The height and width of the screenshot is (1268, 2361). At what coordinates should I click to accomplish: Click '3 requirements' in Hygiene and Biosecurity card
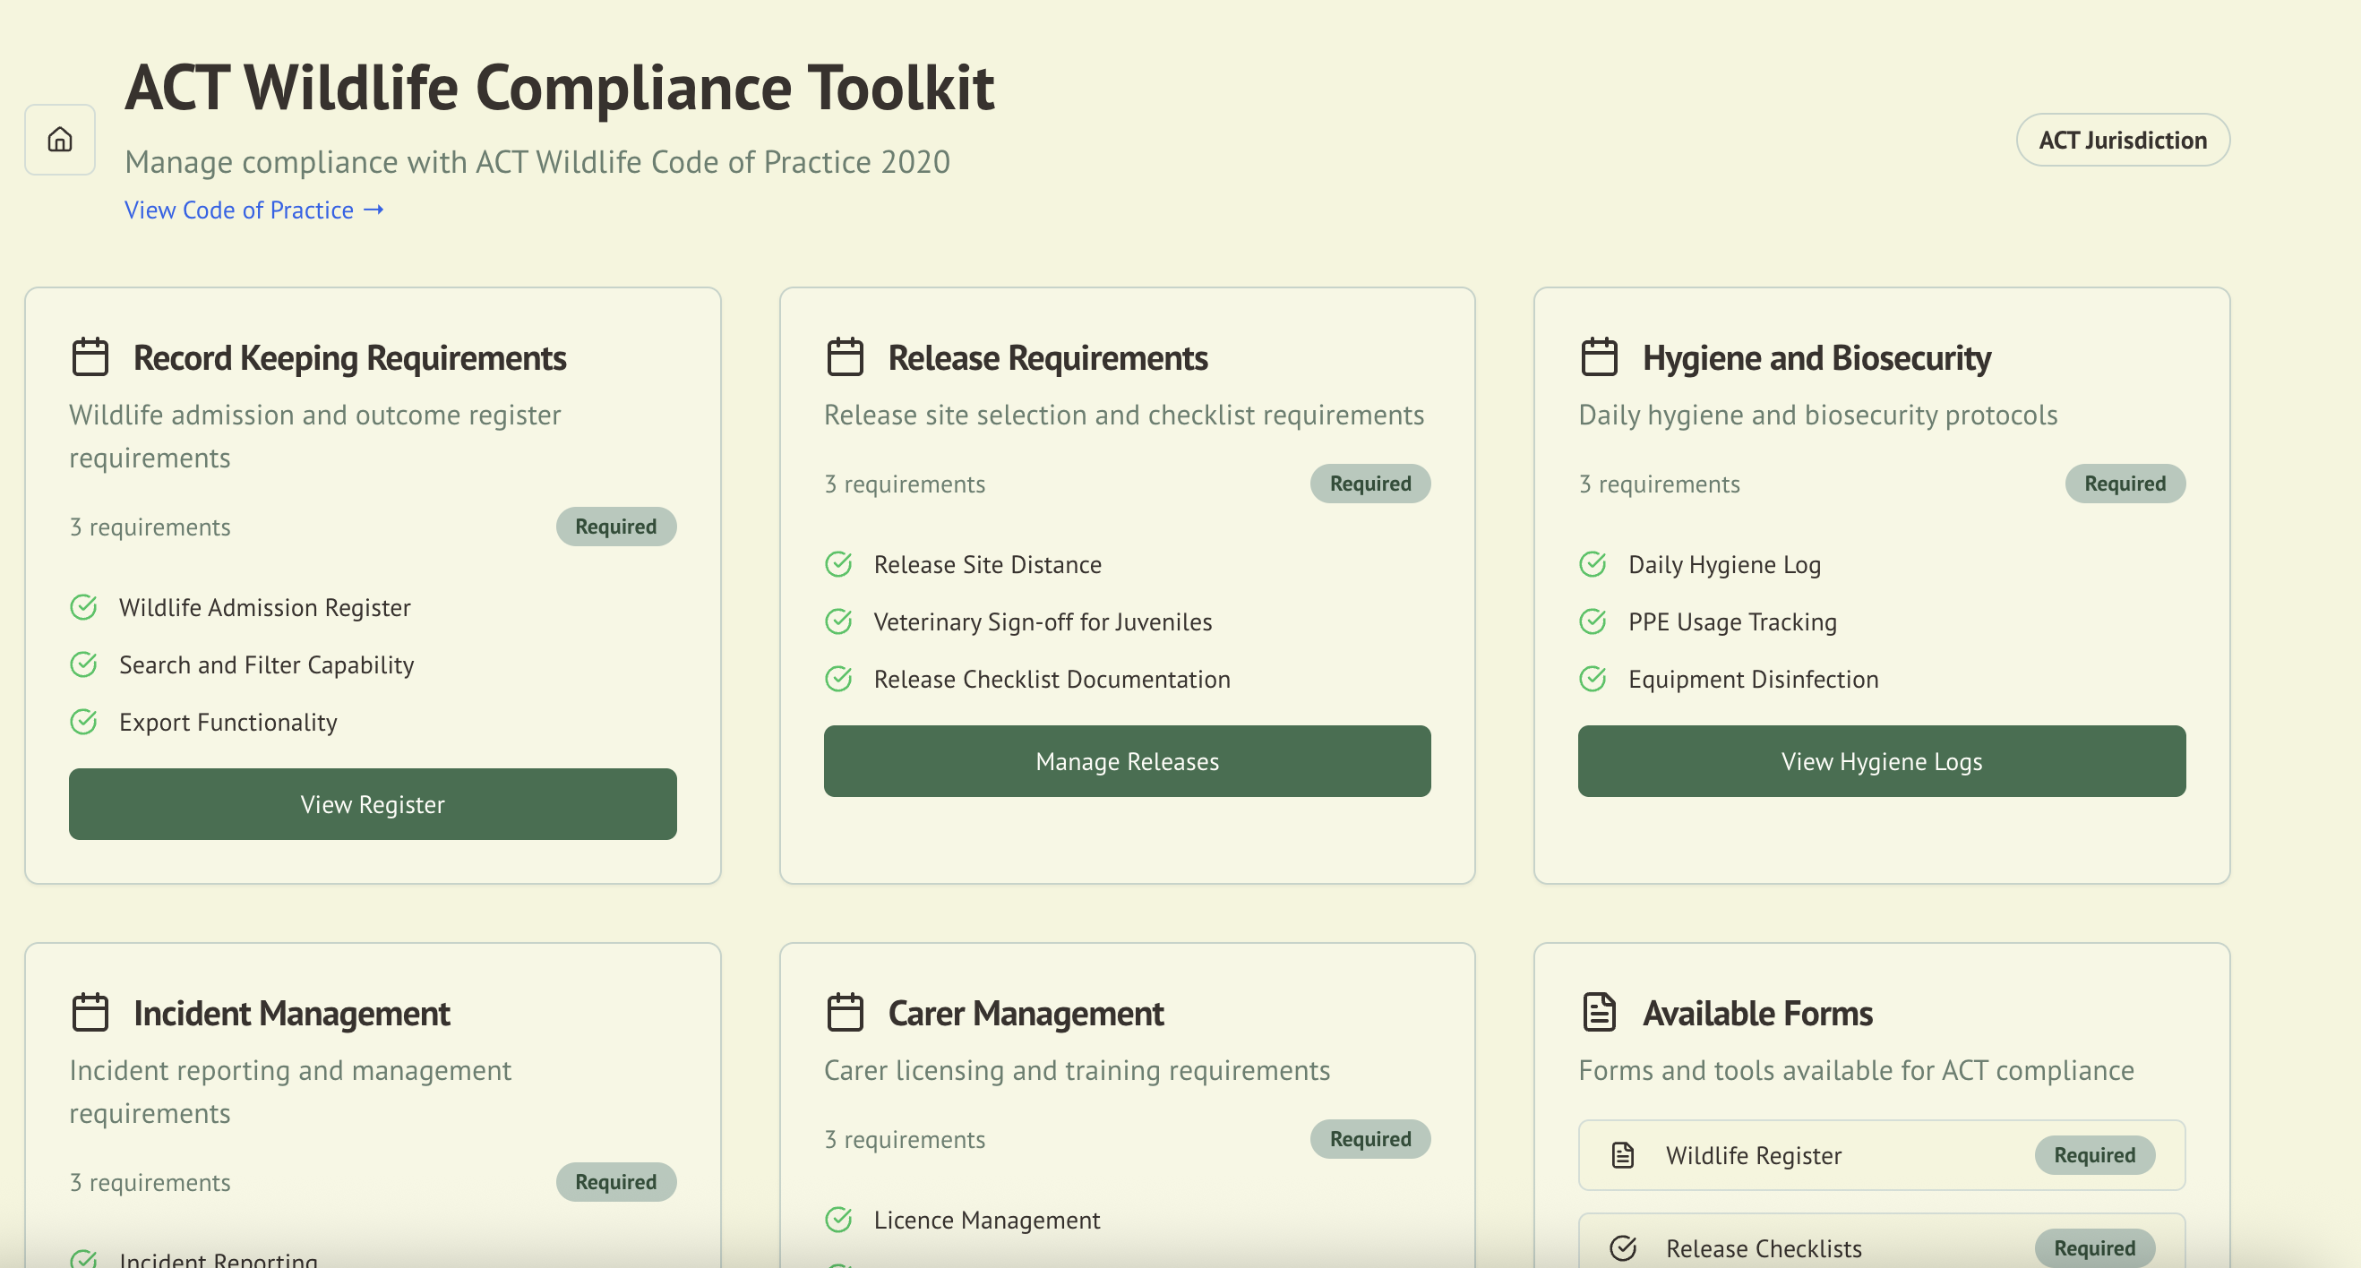click(x=1659, y=484)
